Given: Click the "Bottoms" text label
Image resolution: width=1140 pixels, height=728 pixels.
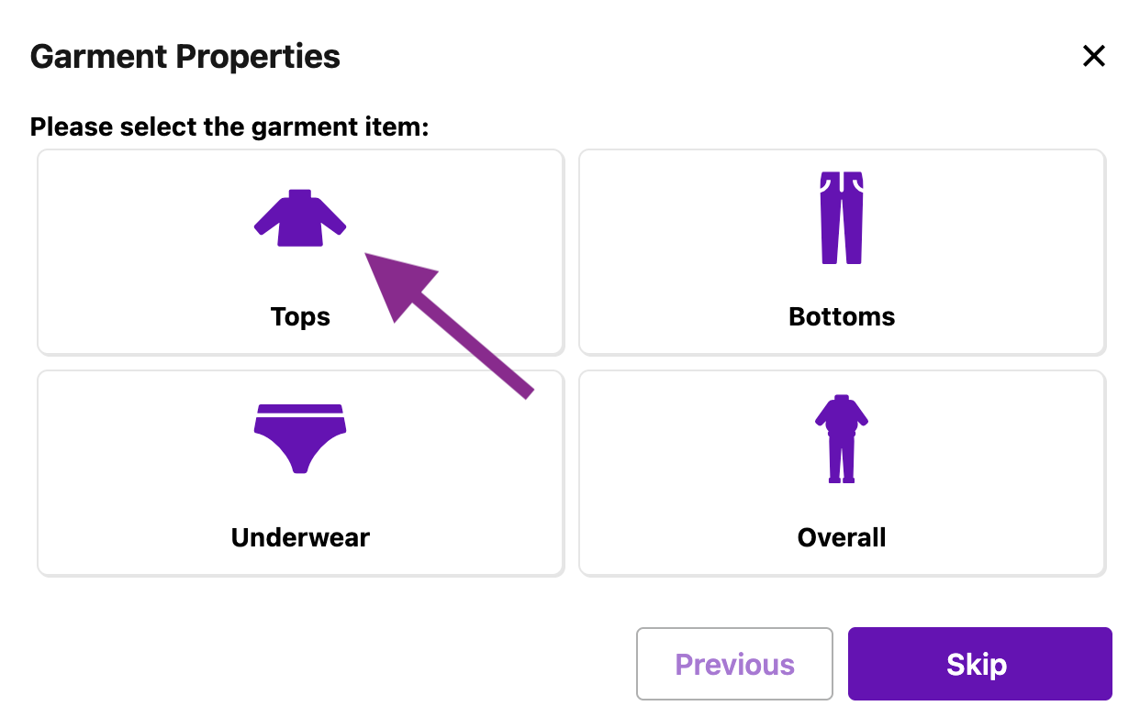Looking at the screenshot, I should pos(842,317).
